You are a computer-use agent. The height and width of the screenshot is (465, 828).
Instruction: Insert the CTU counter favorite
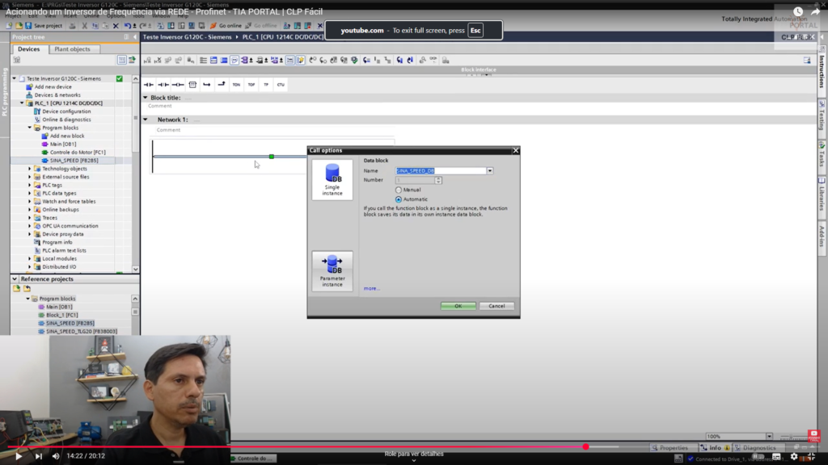tap(281, 84)
